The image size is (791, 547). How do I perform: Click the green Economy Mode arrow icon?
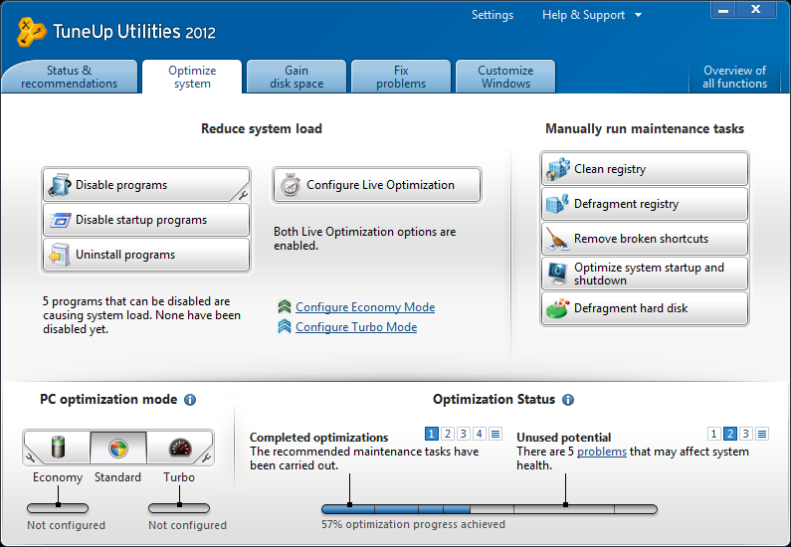tap(285, 306)
